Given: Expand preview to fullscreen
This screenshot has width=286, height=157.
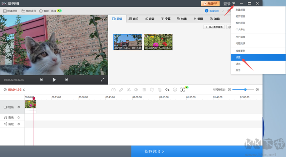Looking at the screenshot, I should click(102, 80).
